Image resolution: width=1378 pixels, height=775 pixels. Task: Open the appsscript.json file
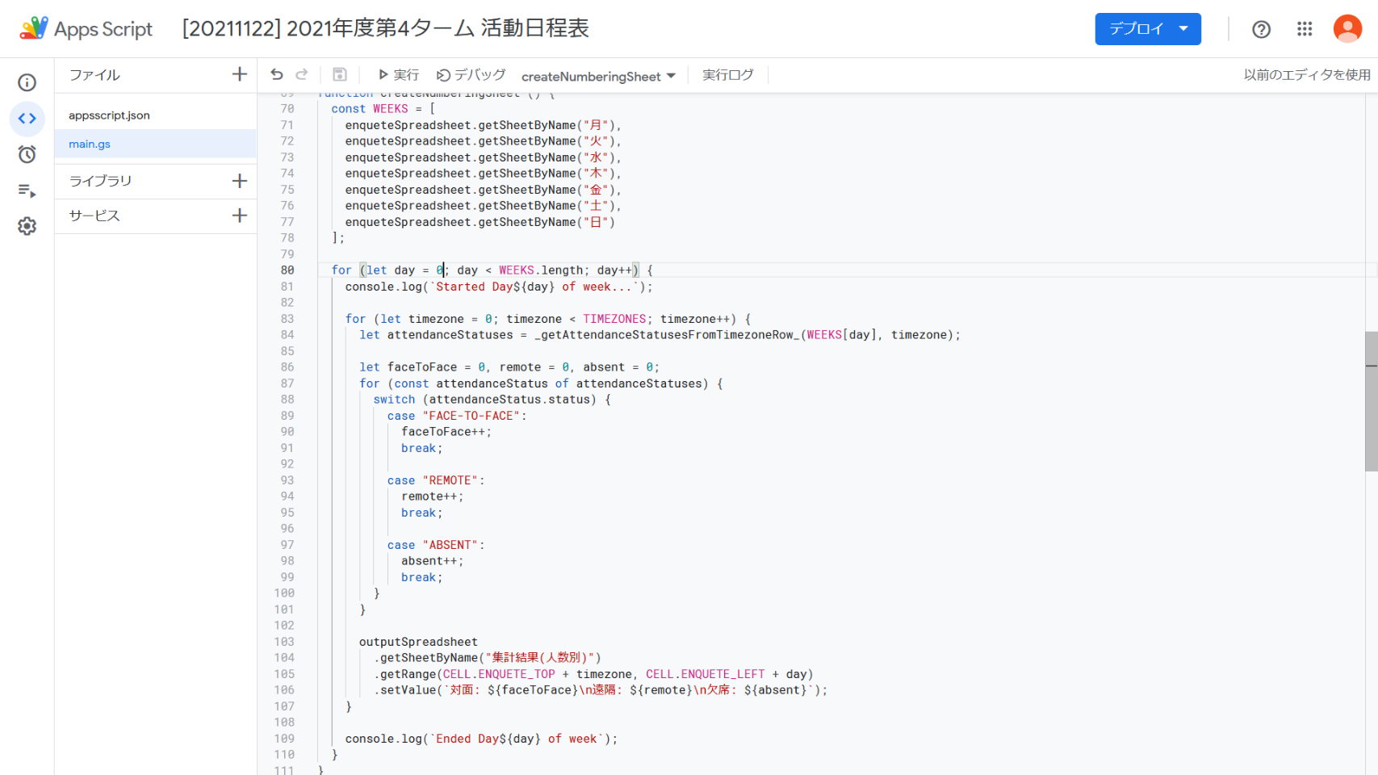pos(109,115)
